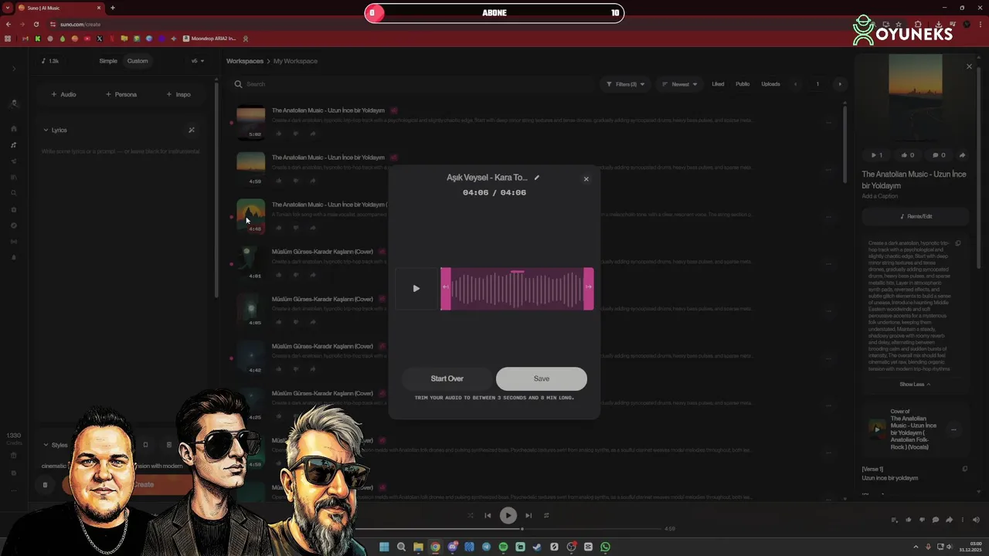Viewport: 989px width, 556px height.
Task: Open the v5 model version dropdown
Action: [198, 61]
